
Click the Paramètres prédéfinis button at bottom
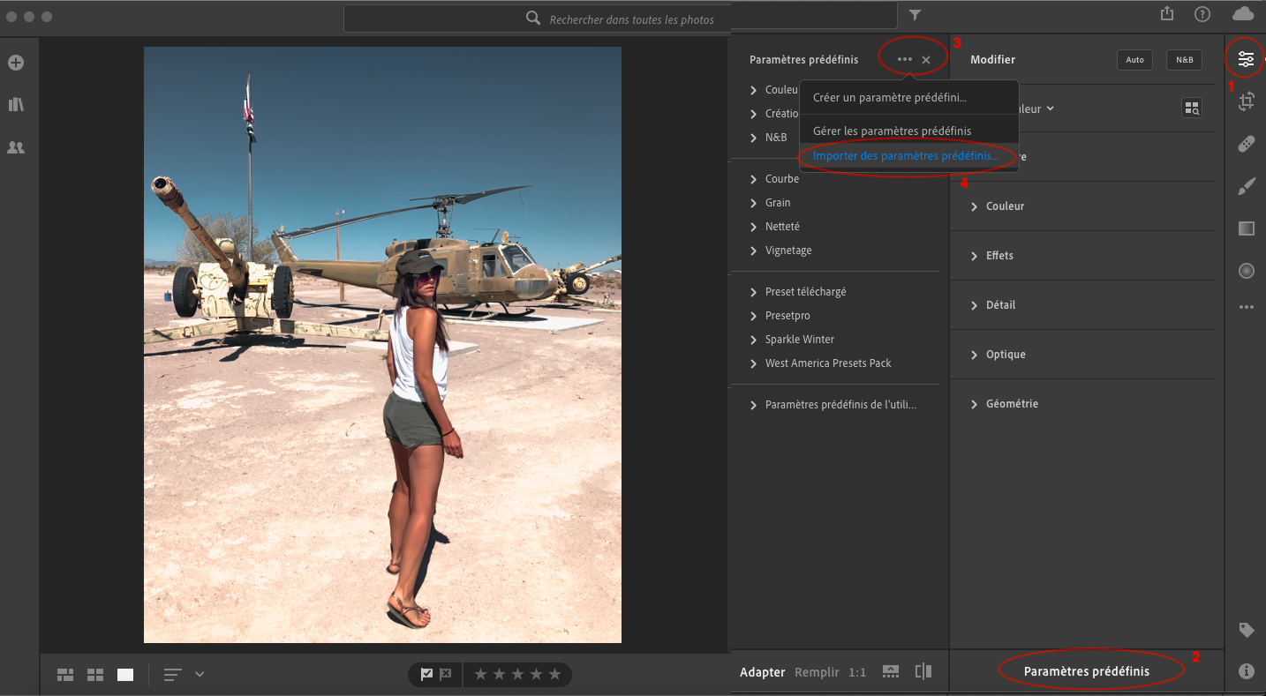[1086, 671]
